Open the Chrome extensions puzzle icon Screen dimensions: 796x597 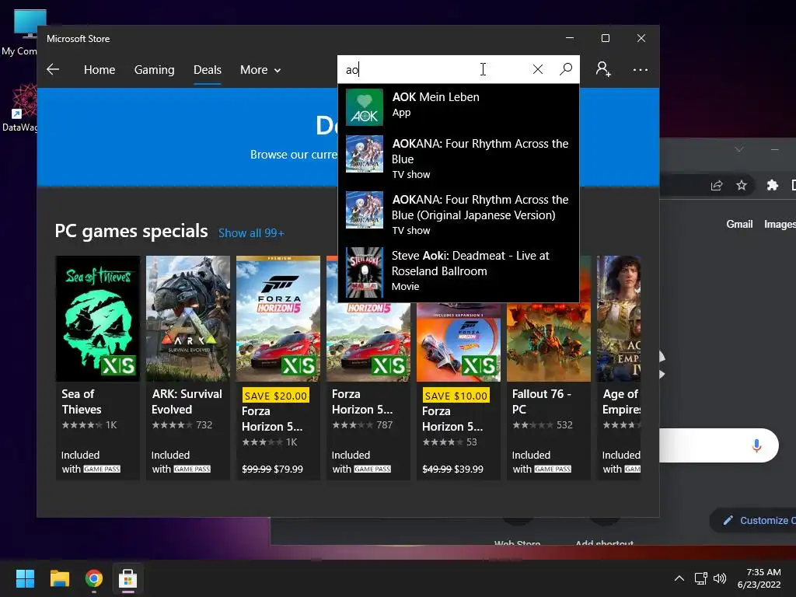point(772,185)
